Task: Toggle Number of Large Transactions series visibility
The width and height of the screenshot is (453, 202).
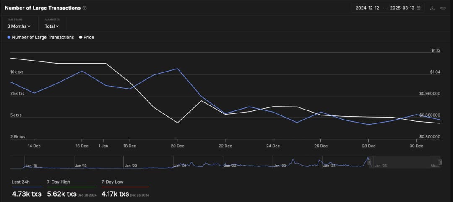Action: [x=43, y=37]
